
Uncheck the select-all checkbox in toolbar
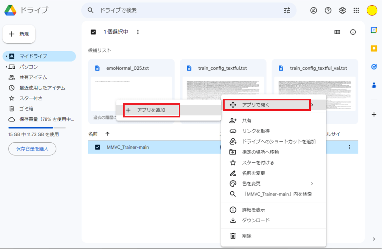[x=93, y=32]
